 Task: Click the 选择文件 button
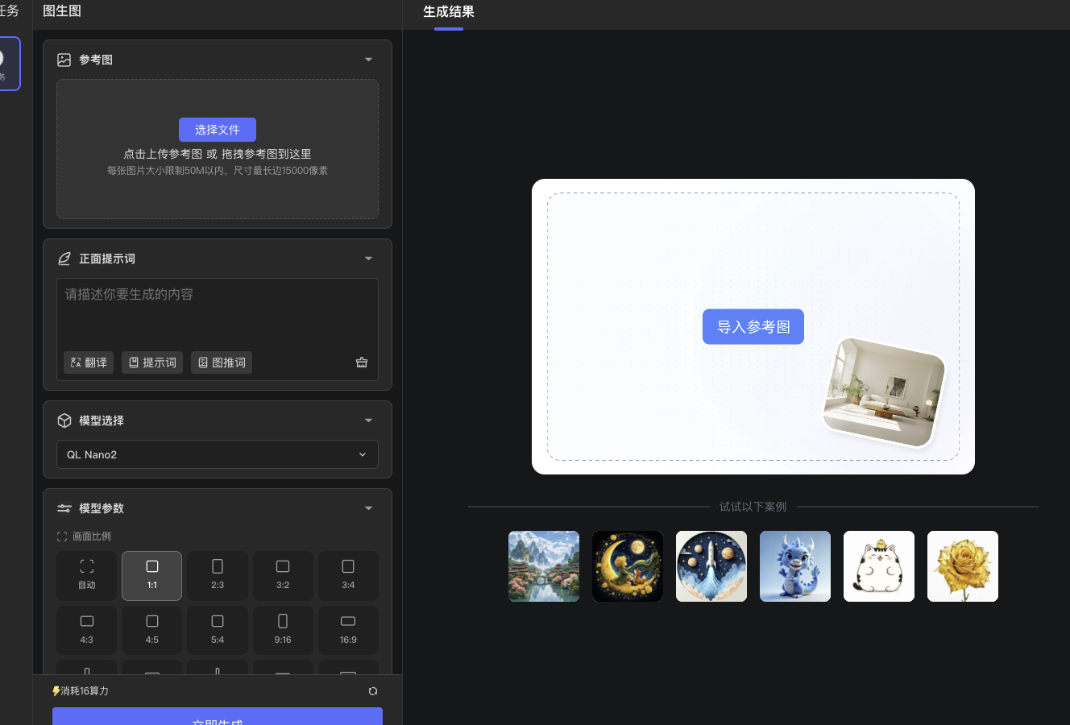pyautogui.click(x=218, y=130)
